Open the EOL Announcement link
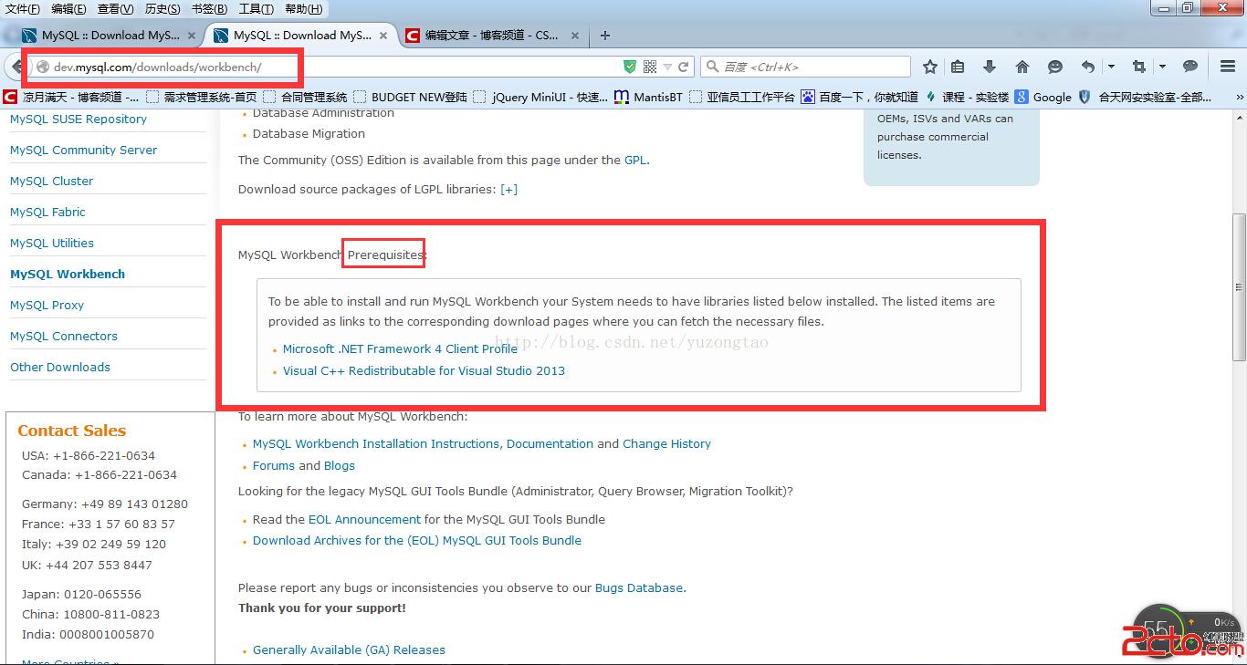Image resolution: width=1247 pixels, height=665 pixels. [x=364, y=519]
